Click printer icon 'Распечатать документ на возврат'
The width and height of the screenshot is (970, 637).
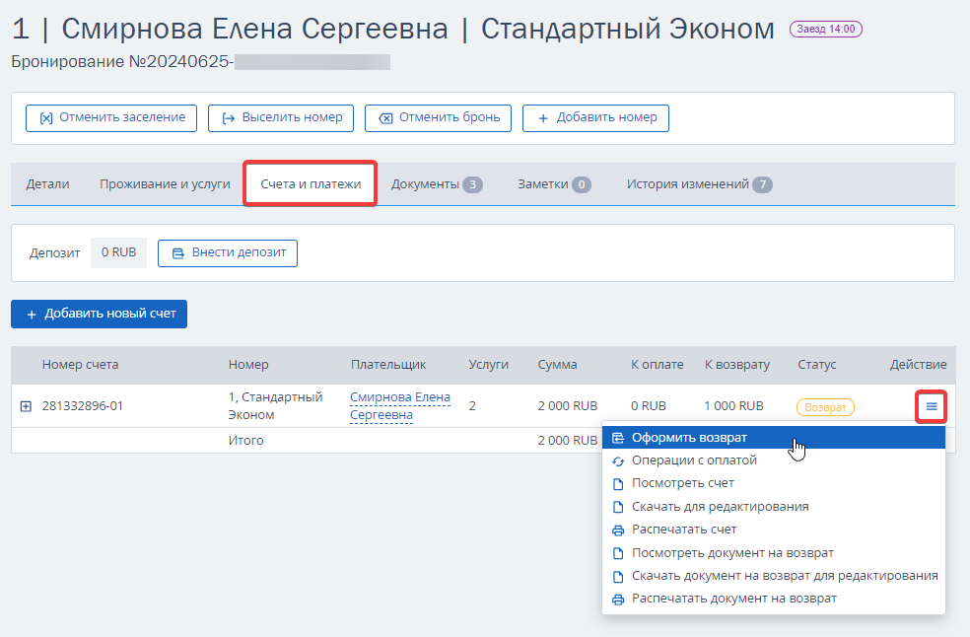pos(617,600)
